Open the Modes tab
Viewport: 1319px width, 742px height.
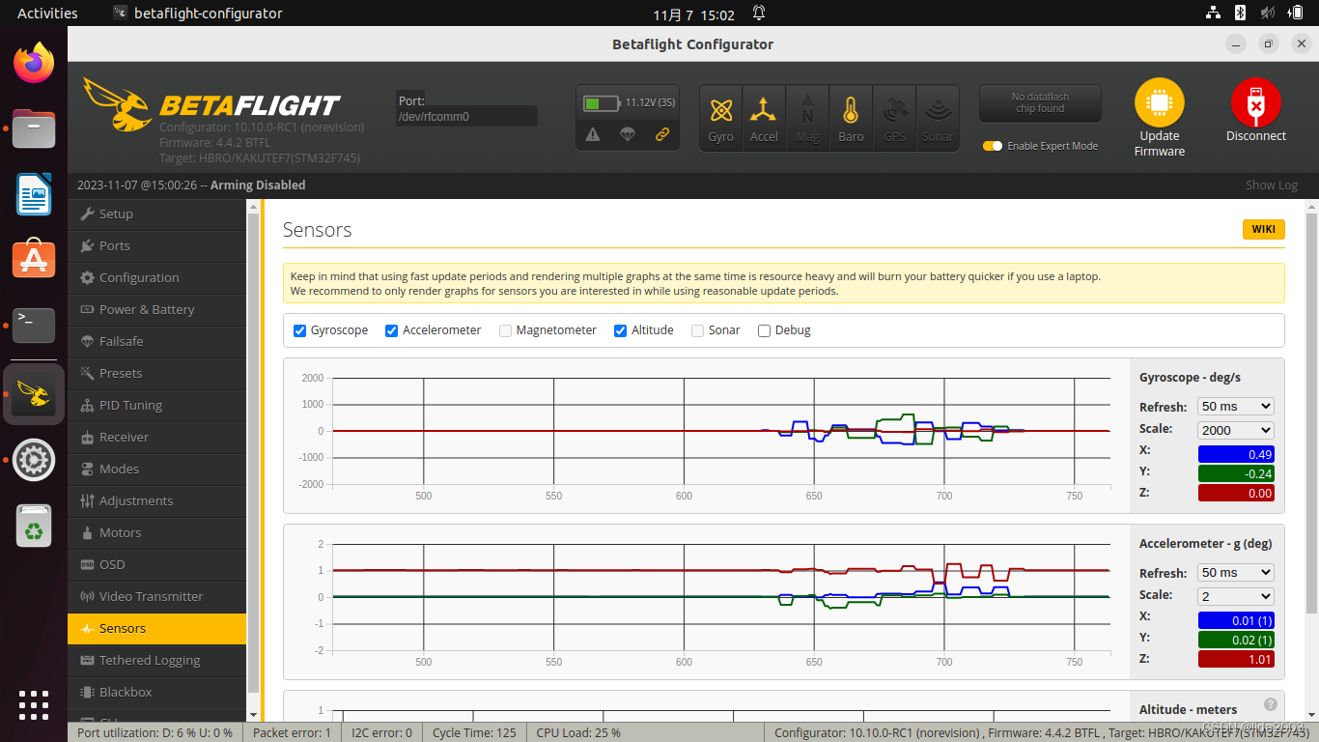pos(156,470)
